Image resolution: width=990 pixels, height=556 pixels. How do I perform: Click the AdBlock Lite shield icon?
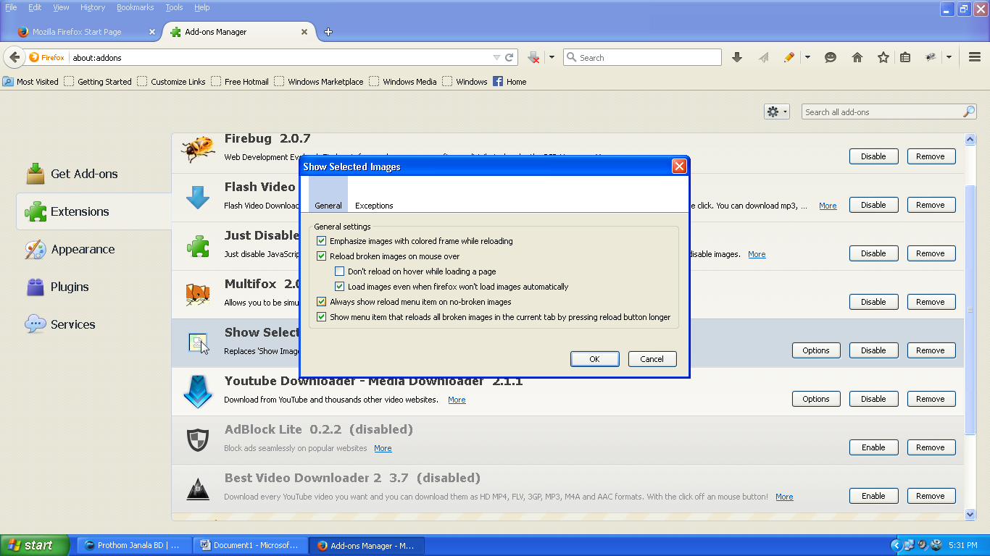(x=198, y=440)
